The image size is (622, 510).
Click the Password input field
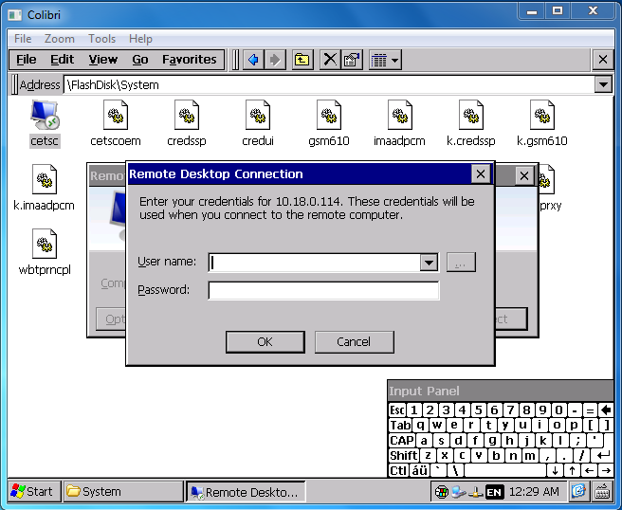(323, 291)
